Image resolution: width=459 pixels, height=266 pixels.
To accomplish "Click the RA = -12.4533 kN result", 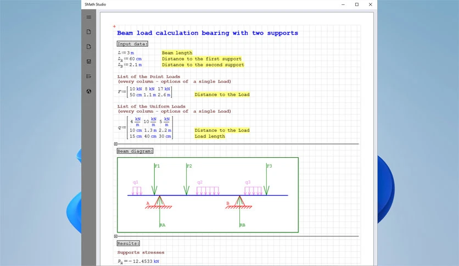I will tap(138, 261).
